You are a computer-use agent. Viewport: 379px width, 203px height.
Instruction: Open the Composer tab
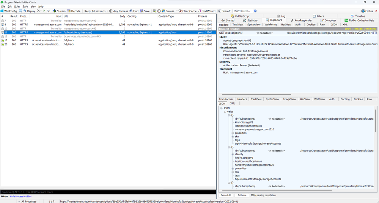click(x=328, y=20)
